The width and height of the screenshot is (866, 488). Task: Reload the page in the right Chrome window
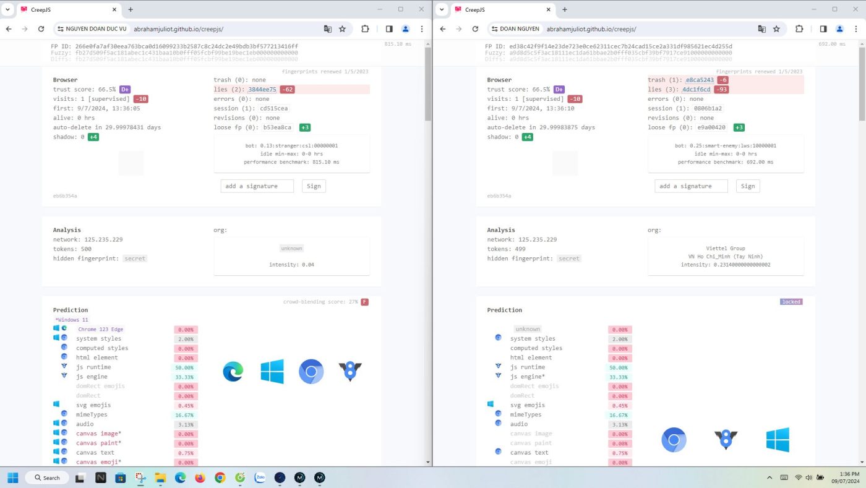coord(475,29)
